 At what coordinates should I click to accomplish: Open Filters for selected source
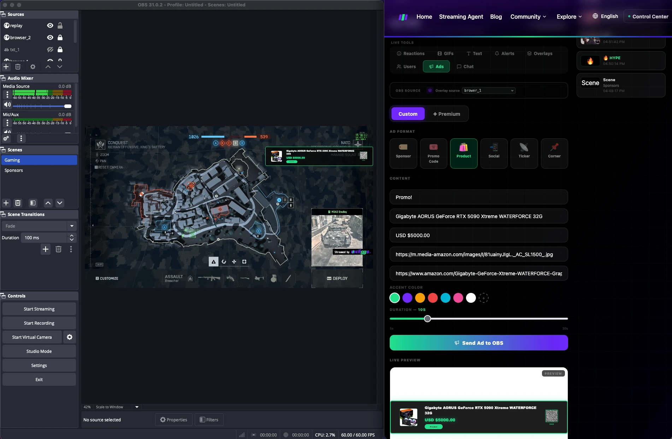click(x=209, y=420)
